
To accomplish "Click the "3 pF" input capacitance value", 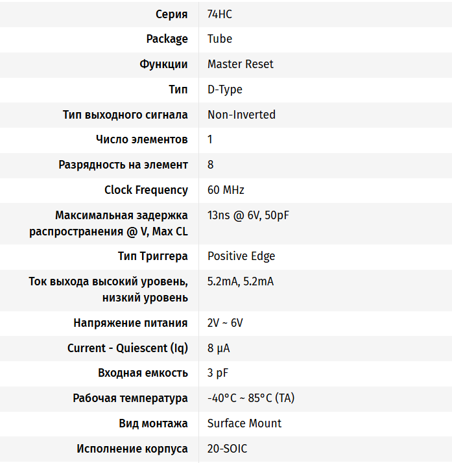I will [218, 374].
